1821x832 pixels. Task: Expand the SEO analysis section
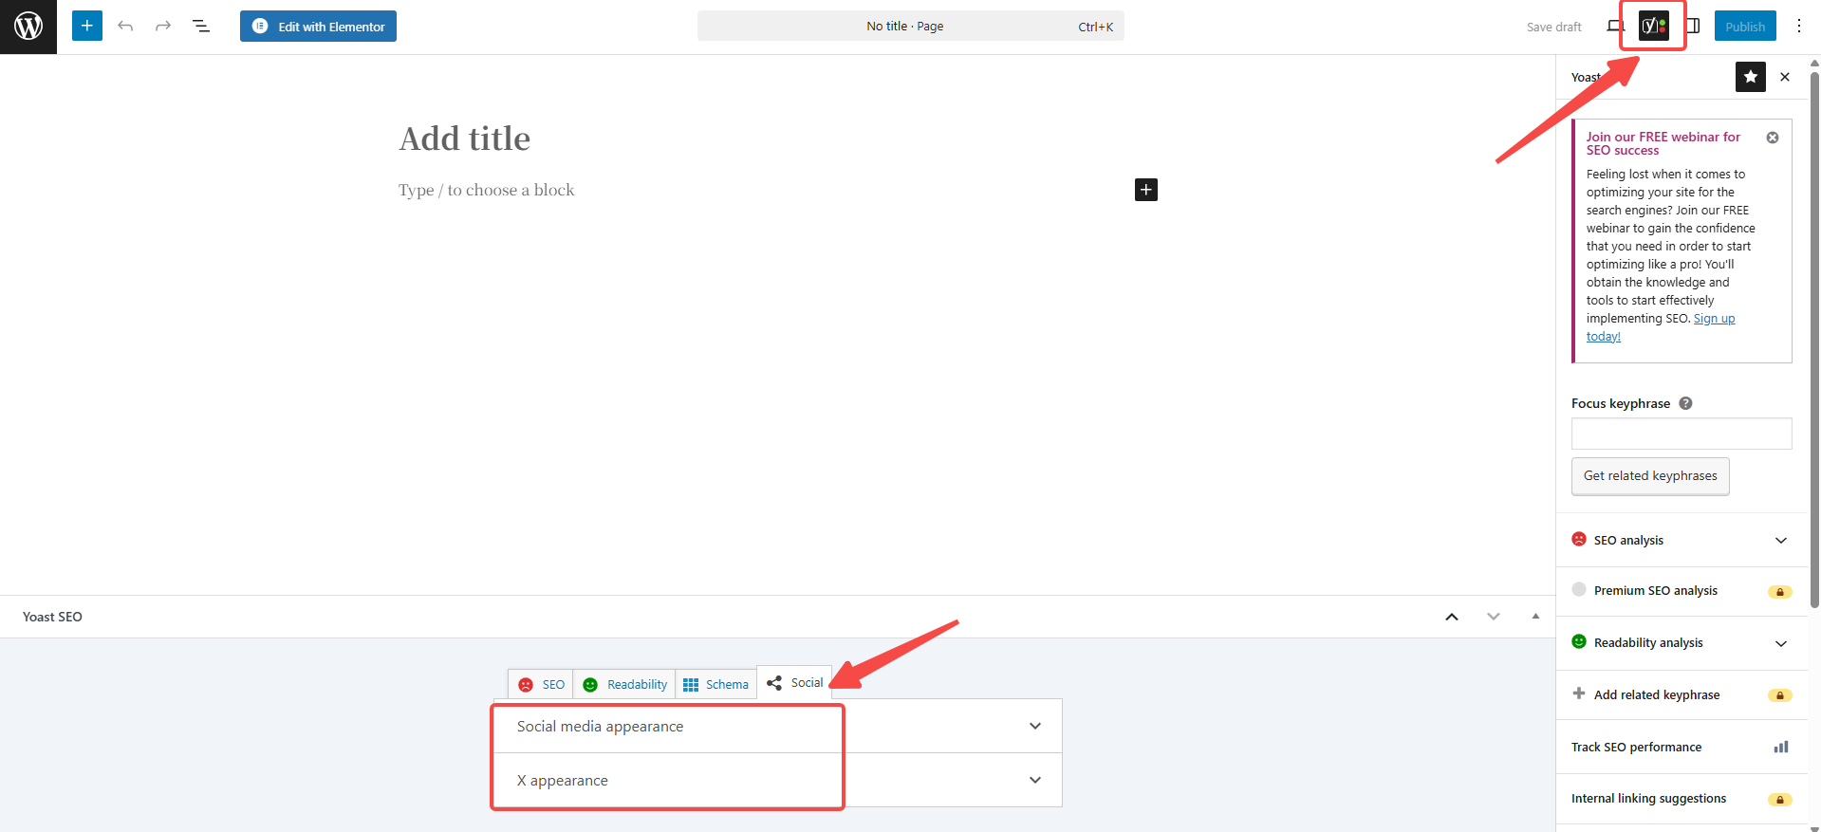point(1682,541)
